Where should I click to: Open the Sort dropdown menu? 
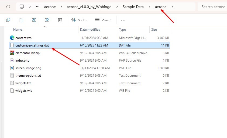79,20
